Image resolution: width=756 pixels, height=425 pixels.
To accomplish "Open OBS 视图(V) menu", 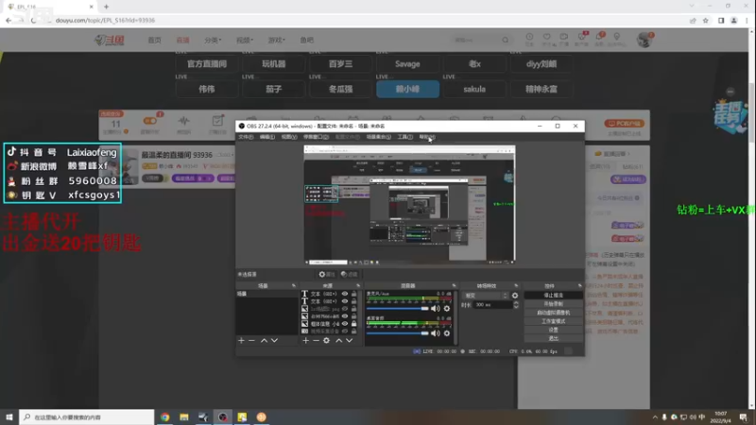I will pyautogui.click(x=289, y=137).
